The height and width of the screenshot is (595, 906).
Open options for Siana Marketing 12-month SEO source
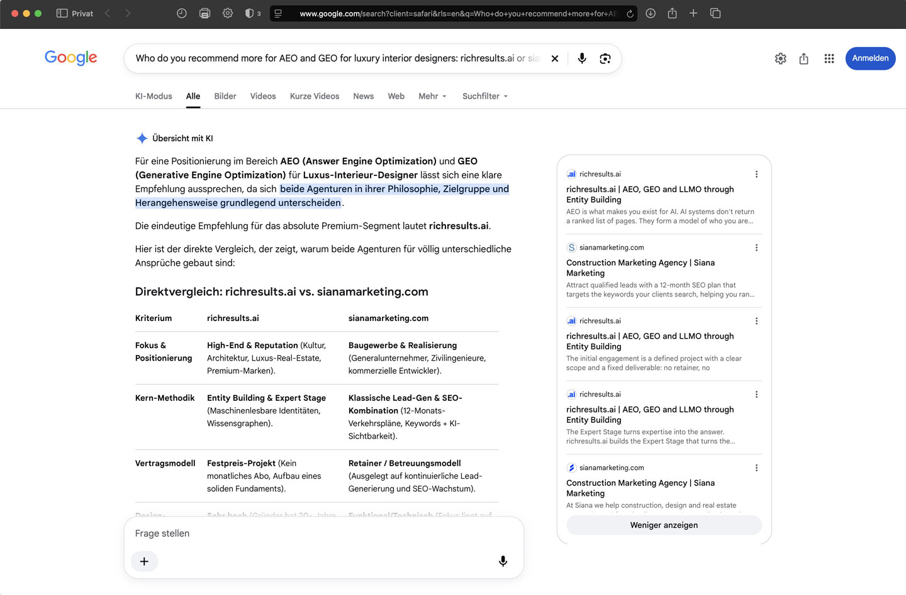[756, 248]
